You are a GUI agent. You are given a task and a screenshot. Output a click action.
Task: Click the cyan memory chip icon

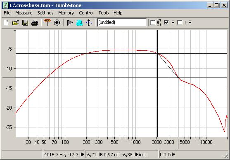(79, 23)
